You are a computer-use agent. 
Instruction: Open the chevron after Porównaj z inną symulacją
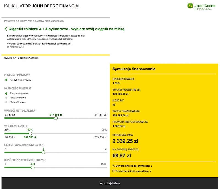[x=150, y=171]
